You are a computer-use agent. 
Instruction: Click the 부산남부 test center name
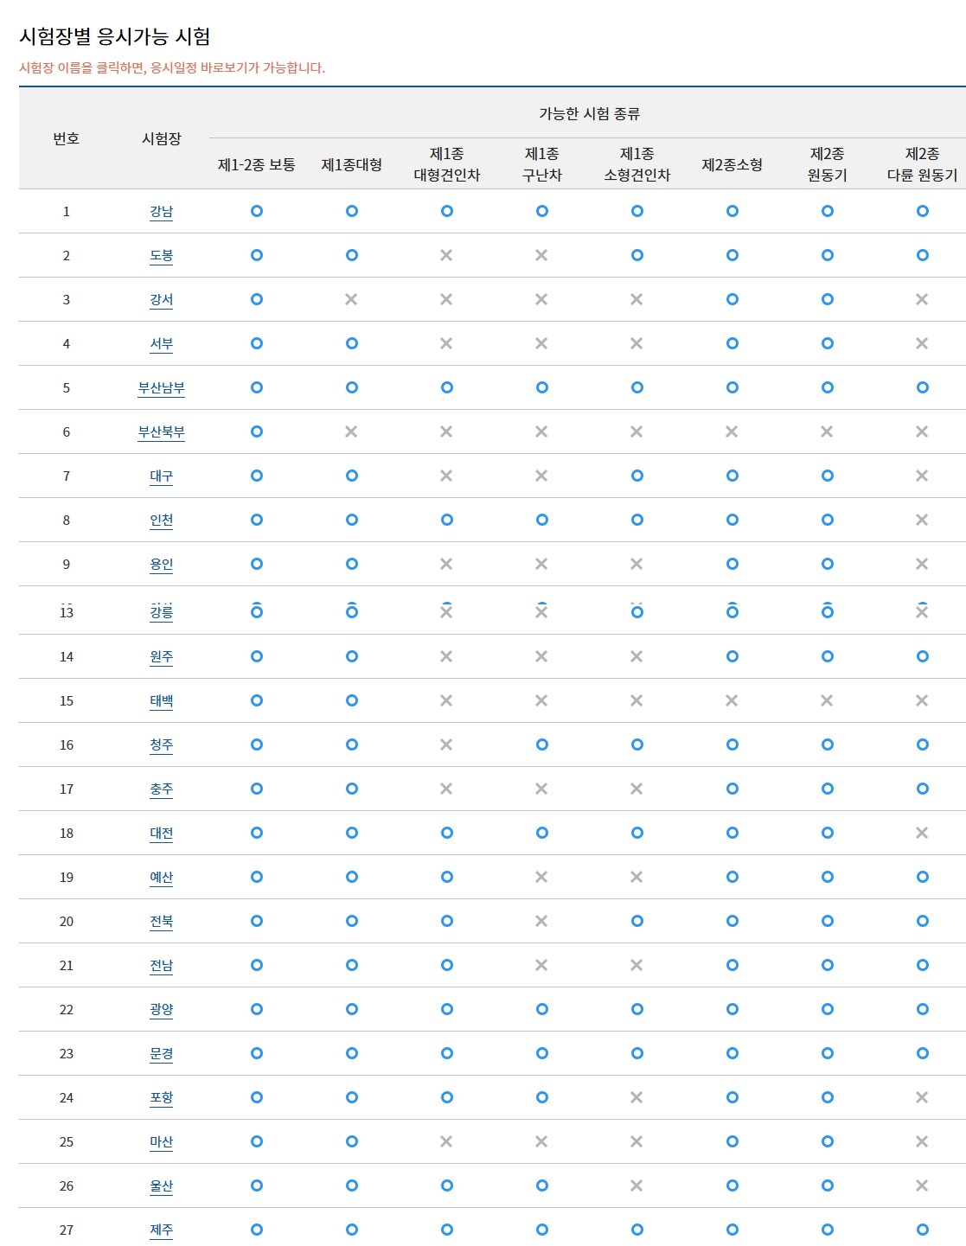point(161,387)
